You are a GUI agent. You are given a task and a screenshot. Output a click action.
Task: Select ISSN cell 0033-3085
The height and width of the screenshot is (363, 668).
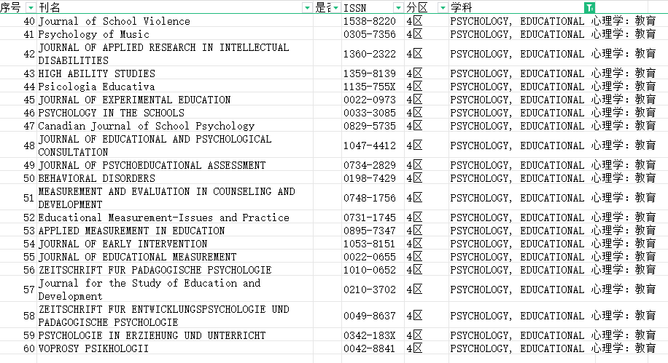[x=373, y=113]
